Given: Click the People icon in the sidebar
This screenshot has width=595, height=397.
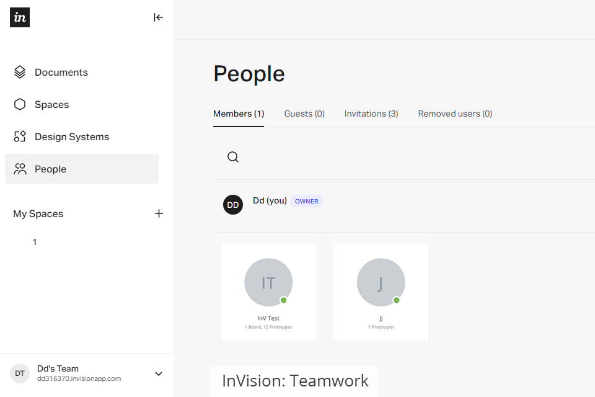Looking at the screenshot, I should click(x=20, y=169).
